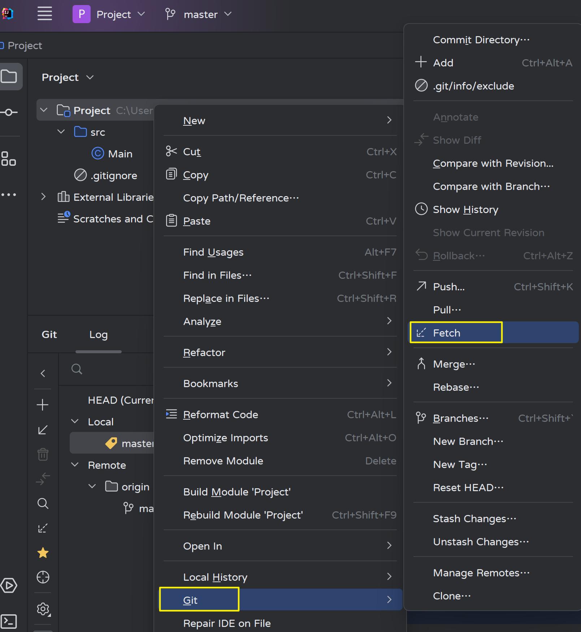
Task: Select Fetch from Git submenu
Action: pos(447,333)
